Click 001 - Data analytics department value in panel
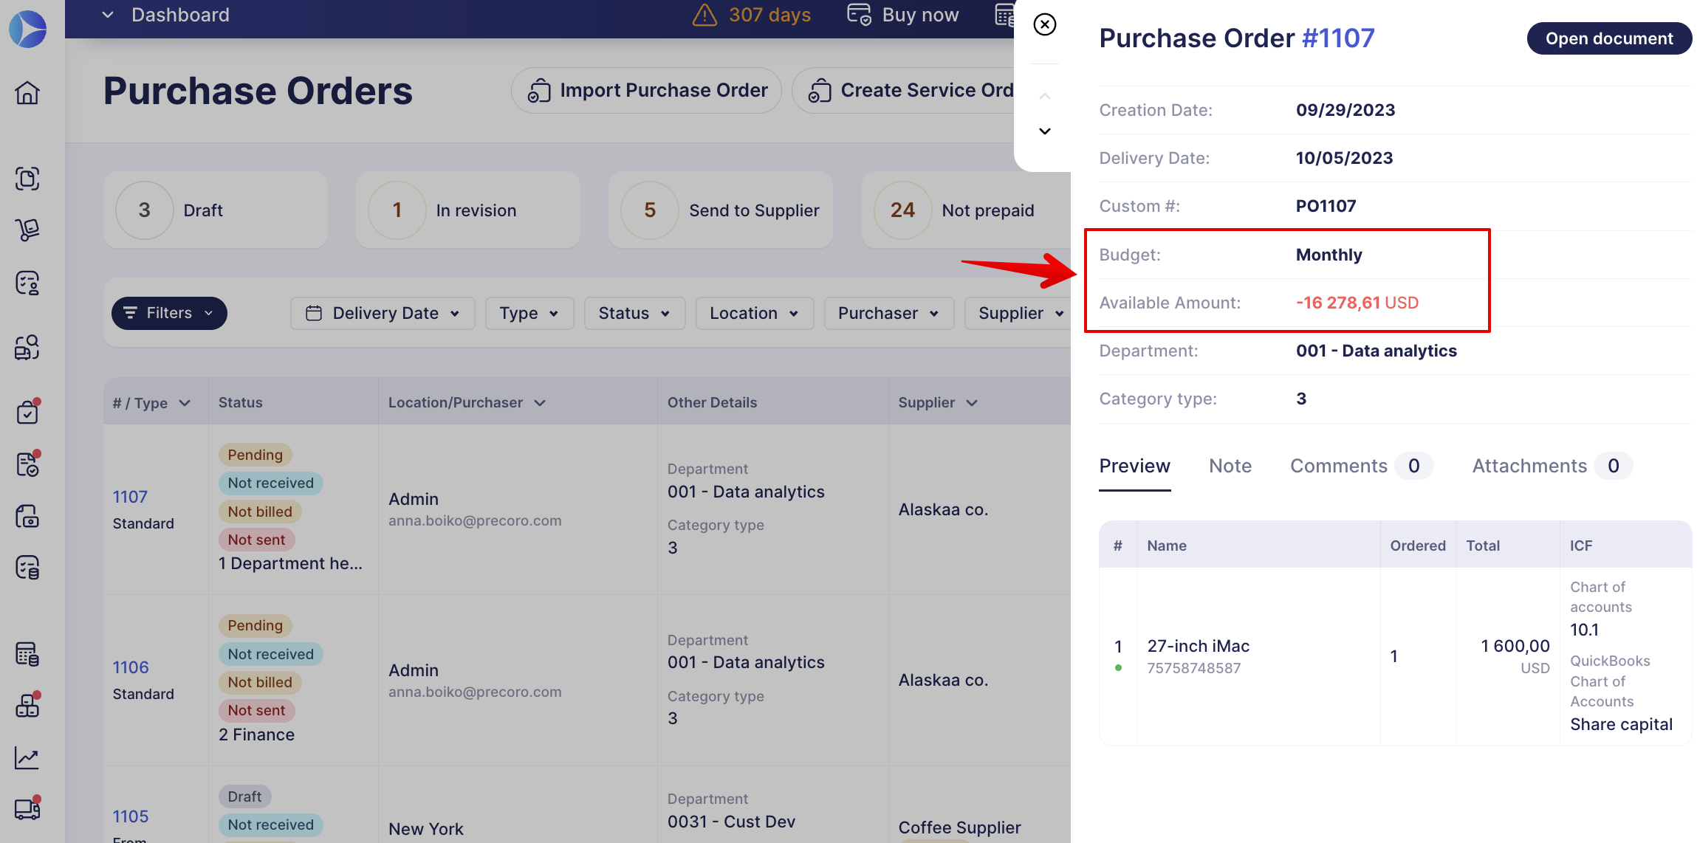 pos(1377,351)
